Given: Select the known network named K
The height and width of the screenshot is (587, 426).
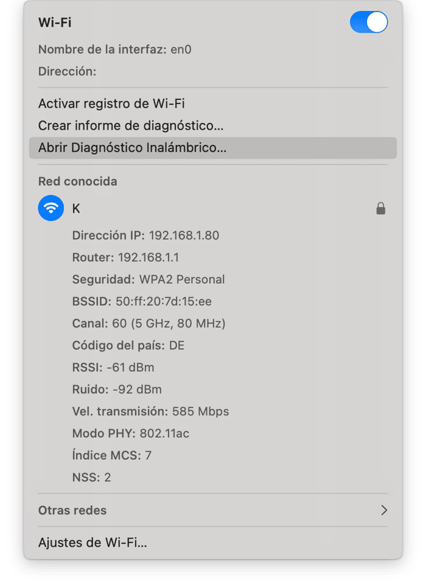Looking at the screenshot, I should pyautogui.click(x=213, y=208).
